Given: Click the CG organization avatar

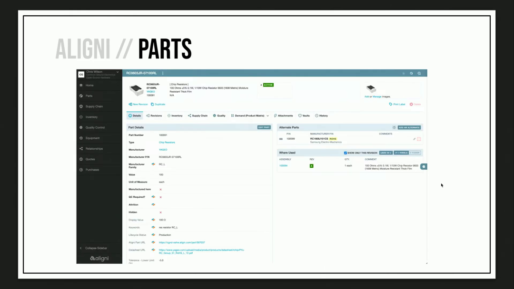Looking at the screenshot, I should [81, 75].
